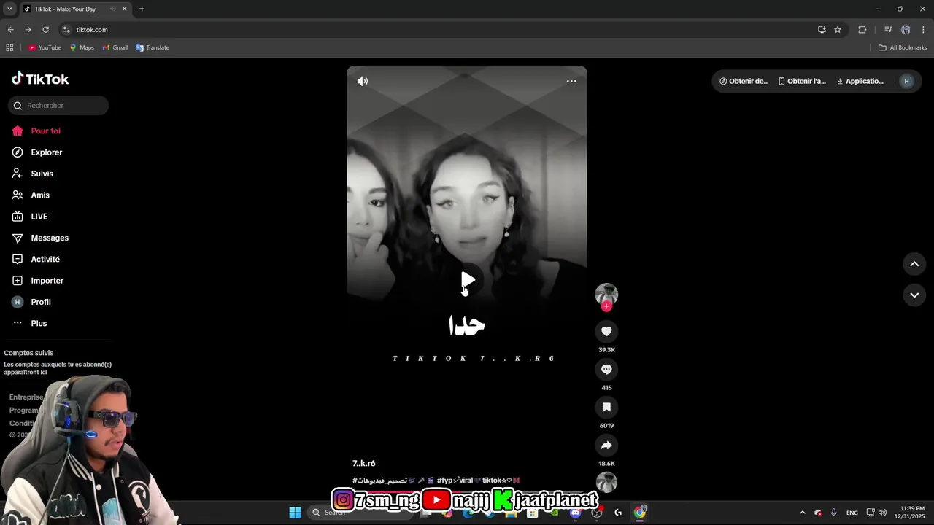
Task: Reload the TikTok page
Action: coord(45,30)
